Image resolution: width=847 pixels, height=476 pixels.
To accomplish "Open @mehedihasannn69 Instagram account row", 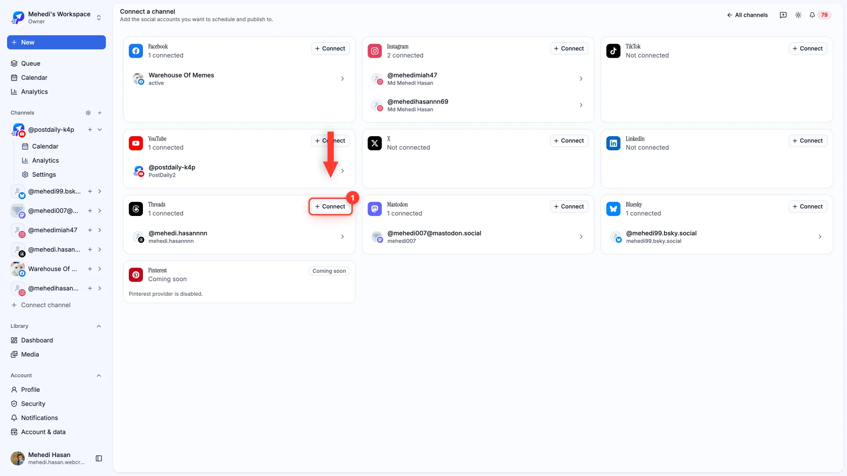I will pos(478,105).
